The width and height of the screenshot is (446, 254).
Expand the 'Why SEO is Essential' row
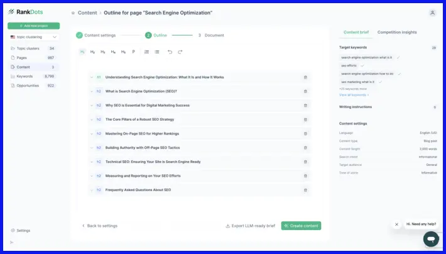(92, 106)
